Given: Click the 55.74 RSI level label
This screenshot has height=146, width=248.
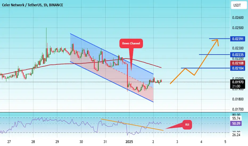Looking at the screenshot, I should (236, 118).
